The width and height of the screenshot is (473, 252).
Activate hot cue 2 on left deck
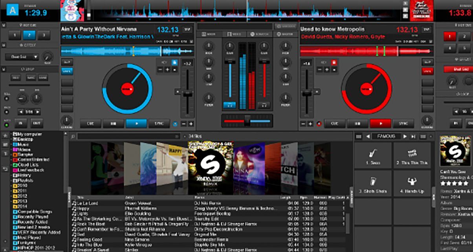pos(29,35)
